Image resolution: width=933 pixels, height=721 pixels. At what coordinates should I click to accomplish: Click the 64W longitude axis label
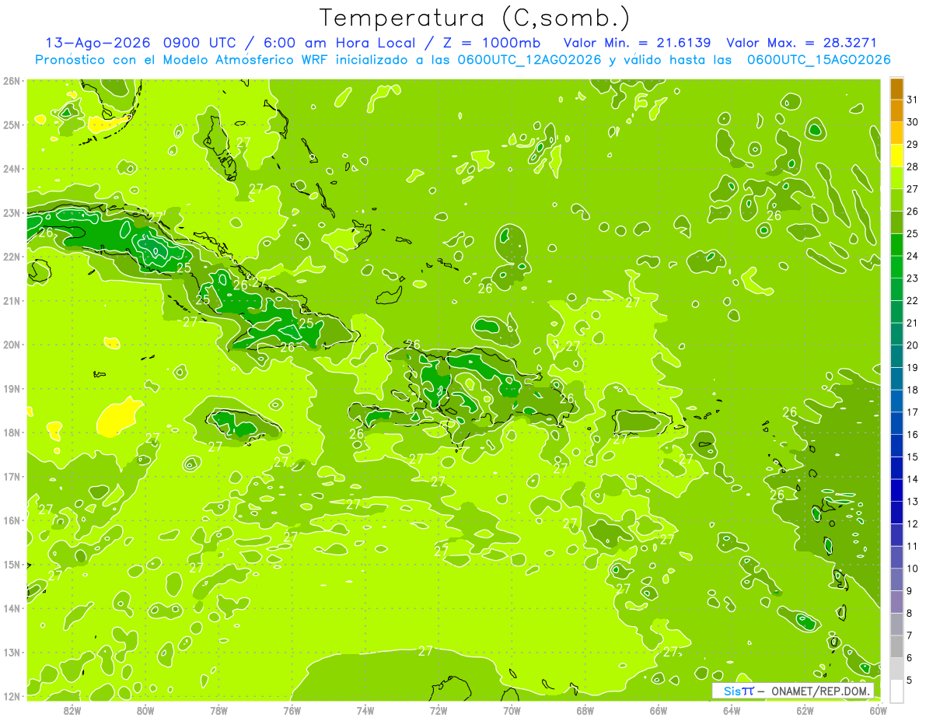[732, 710]
